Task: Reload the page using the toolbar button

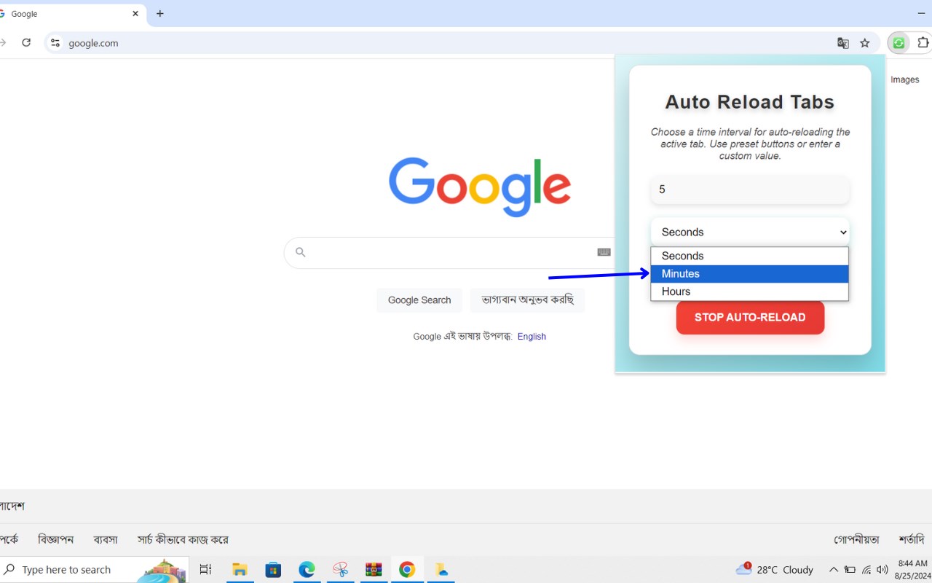Action: (26, 43)
